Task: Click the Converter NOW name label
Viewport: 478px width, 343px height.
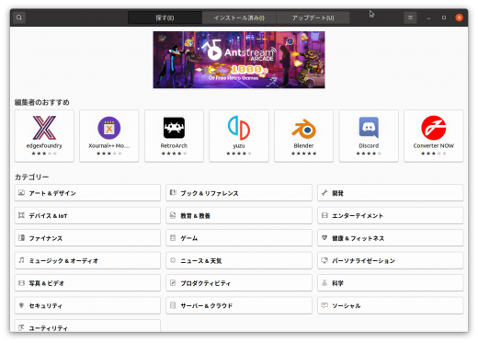Action: tap(434, 146)
